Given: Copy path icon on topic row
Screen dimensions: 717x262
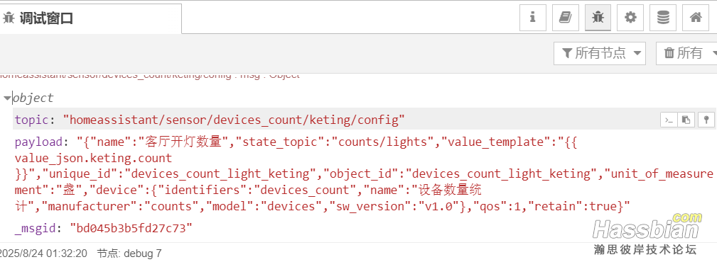Looking at the screenshot, I should (669, 120).
